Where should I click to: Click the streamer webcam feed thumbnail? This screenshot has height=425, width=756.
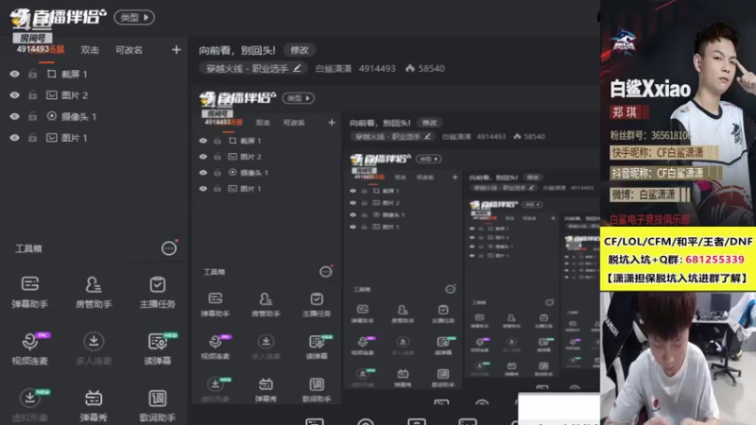tap(678, 359)
